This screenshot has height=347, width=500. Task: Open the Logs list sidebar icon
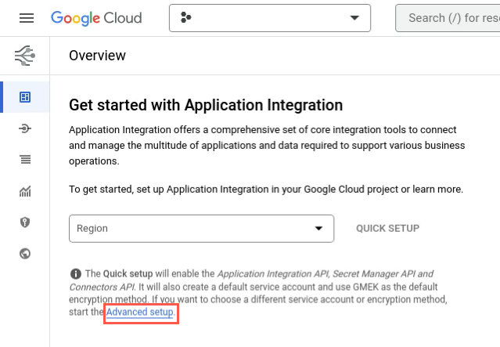click(x=25, y=160)
